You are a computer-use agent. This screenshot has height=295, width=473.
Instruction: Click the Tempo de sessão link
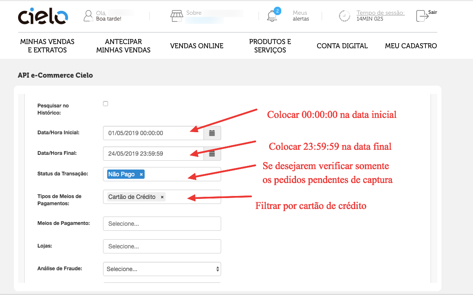pos(381,13)
